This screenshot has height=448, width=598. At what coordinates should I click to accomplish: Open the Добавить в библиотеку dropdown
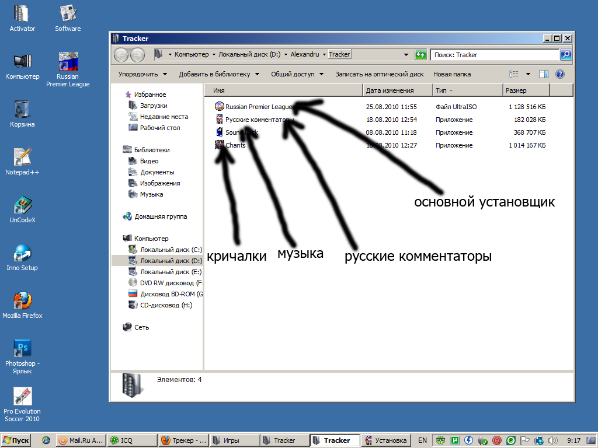[x=220, y=74]
